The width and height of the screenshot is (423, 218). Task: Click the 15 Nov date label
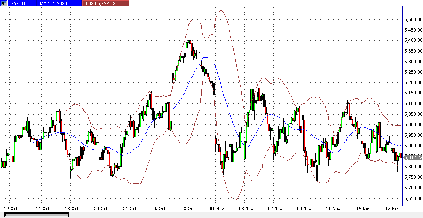pos(363,209)
